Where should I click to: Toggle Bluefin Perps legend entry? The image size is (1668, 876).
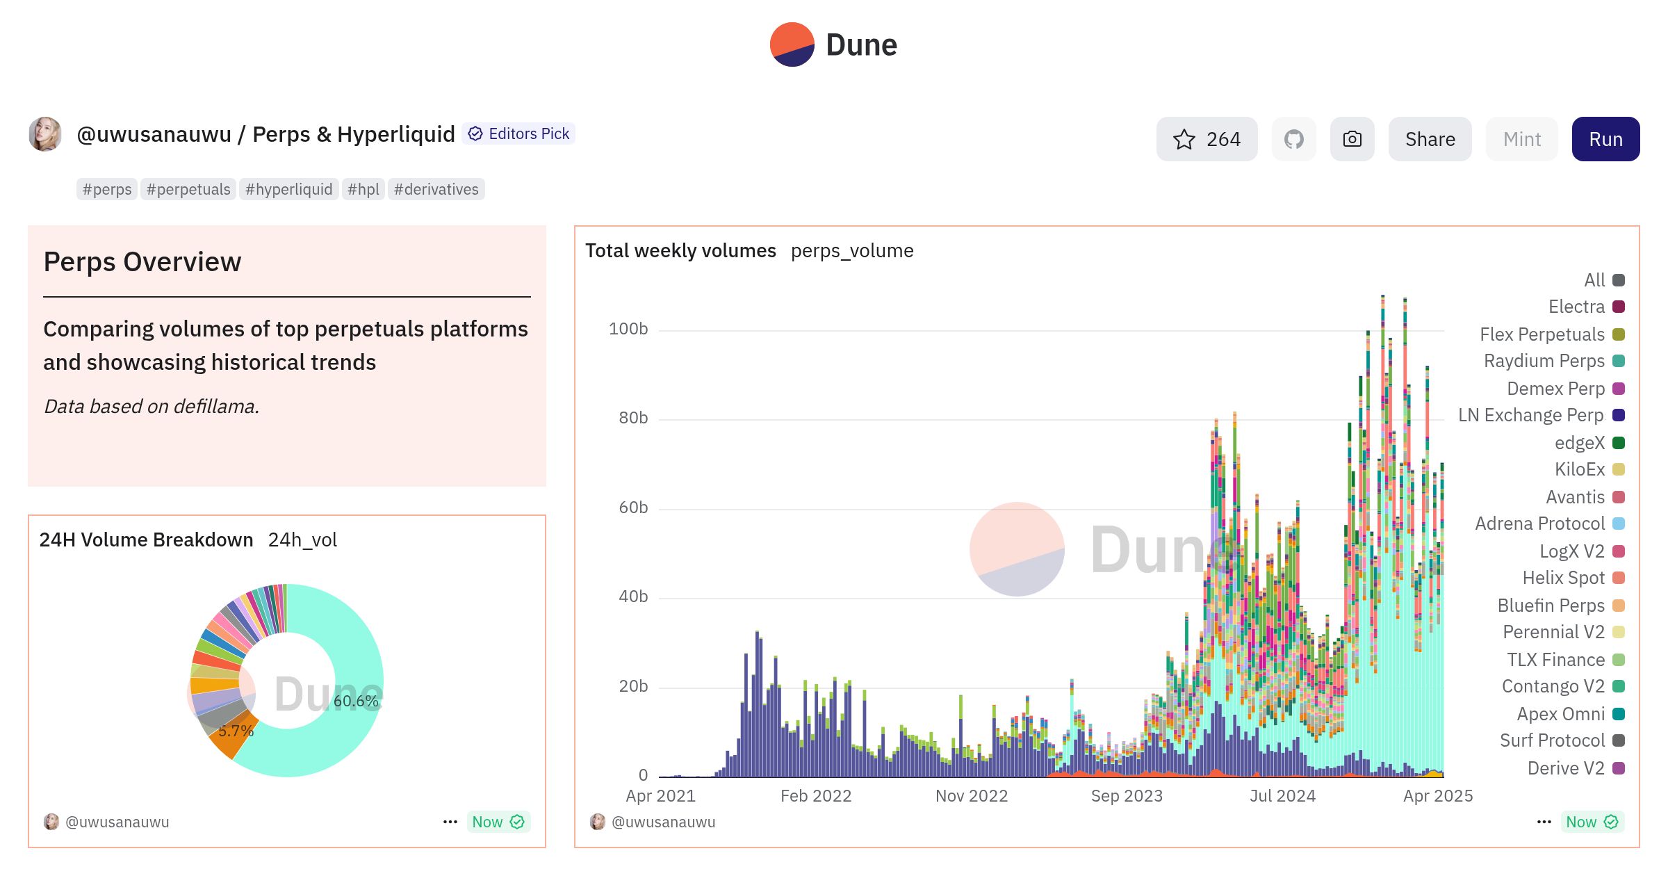coord(1561,606)
